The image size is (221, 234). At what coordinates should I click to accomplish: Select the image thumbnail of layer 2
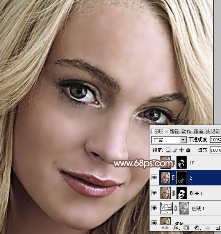[166, 178]
